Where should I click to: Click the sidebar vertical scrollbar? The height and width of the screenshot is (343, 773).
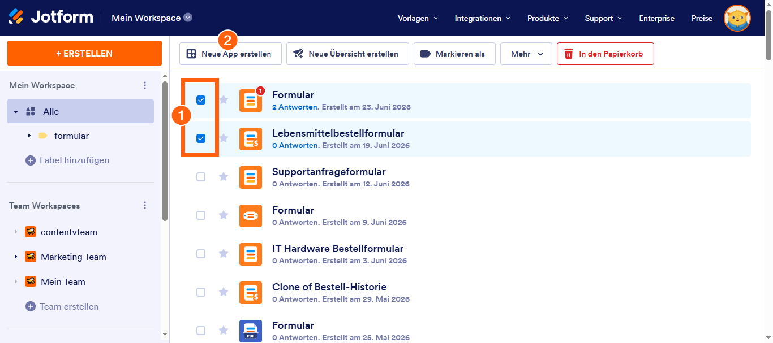click(x=165, y=151)
